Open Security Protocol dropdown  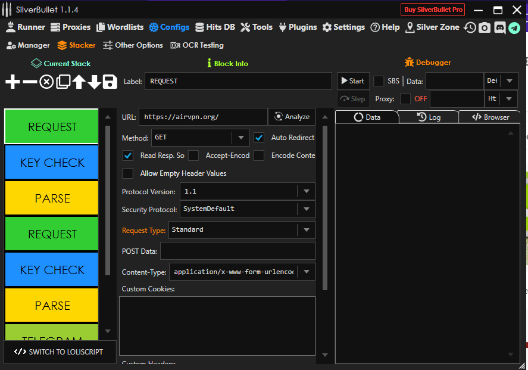(x=248, y=209)
